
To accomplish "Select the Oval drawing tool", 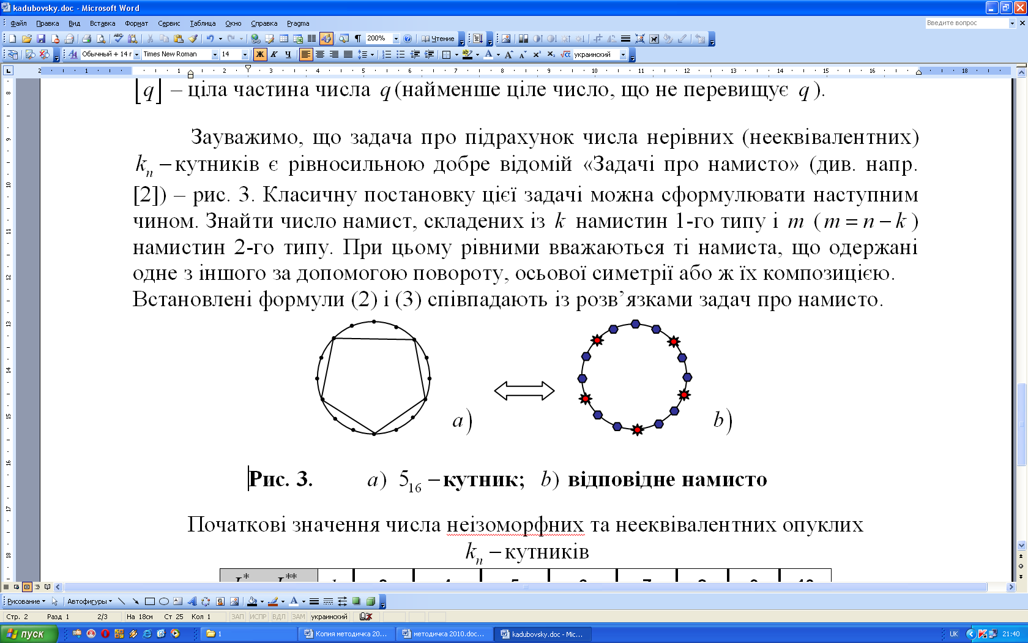I will pos(163,601).
